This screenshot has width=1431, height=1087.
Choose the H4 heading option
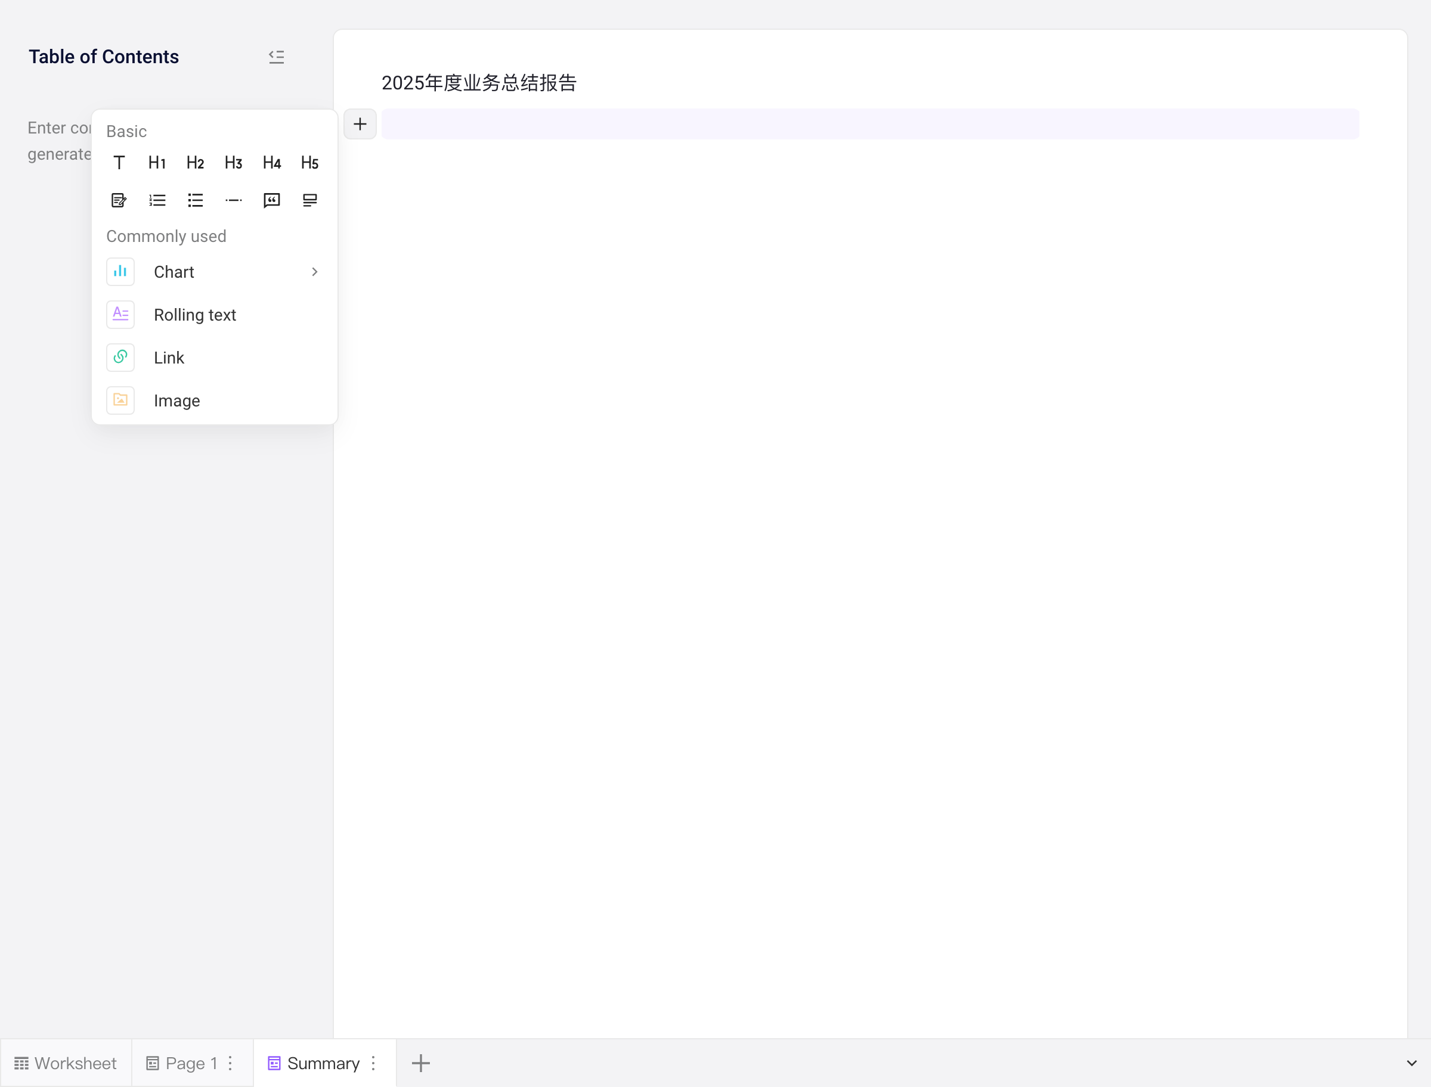pos(272,163)
